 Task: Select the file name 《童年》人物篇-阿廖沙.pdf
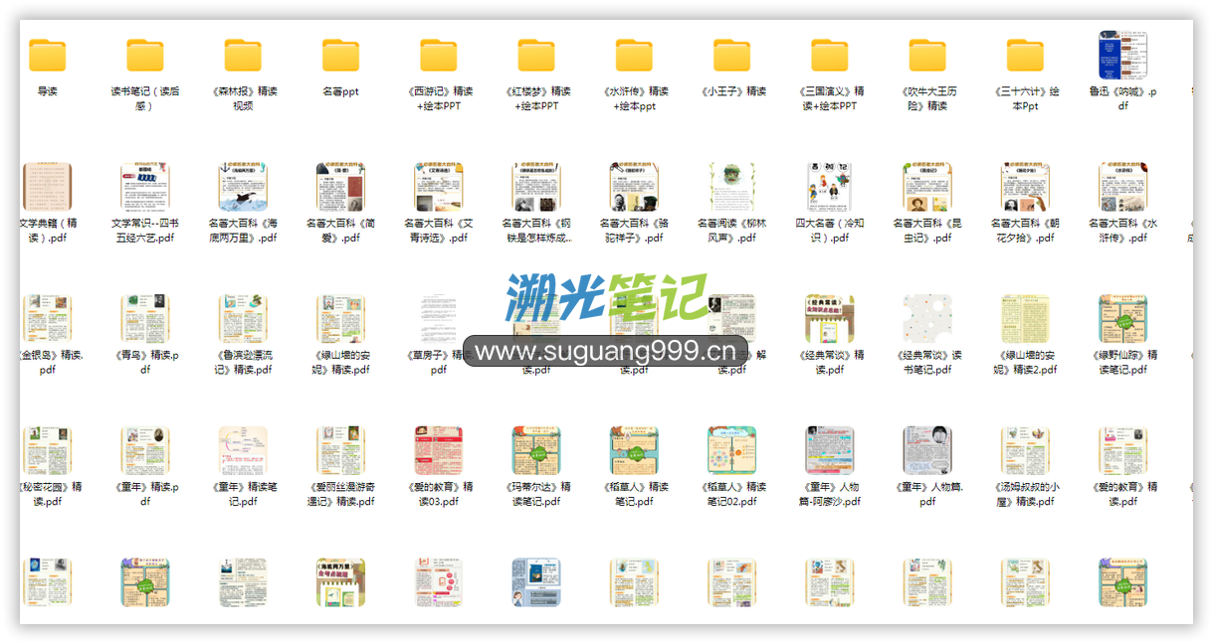click(x=829, y=494)
